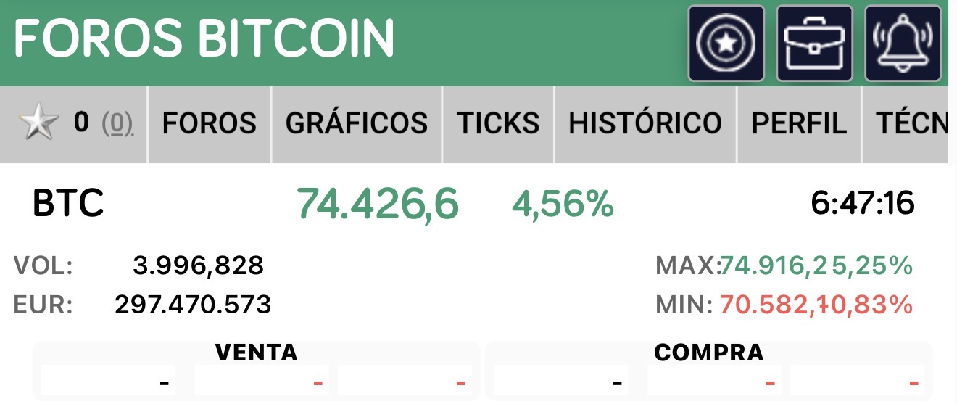Click the VOL 3.996,828 volume value
Screen dimensions: 957x404
(198, 266)
